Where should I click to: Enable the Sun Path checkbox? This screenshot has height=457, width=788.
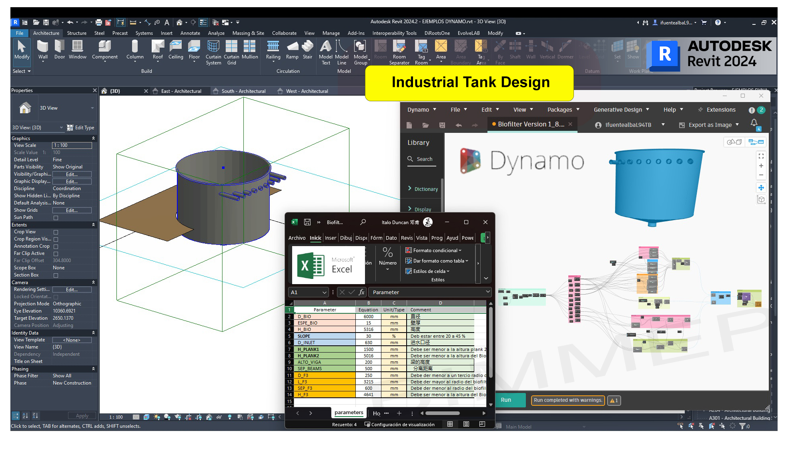[56, 218]
